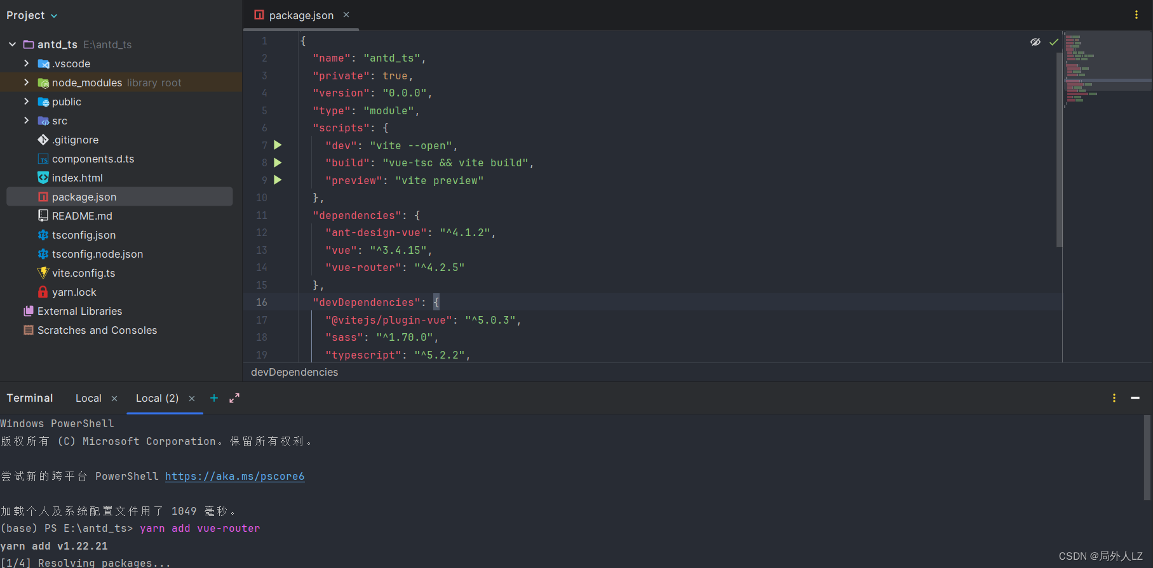
Task: Toggle the reader mode eye icon
Action: coord(1035,42)
